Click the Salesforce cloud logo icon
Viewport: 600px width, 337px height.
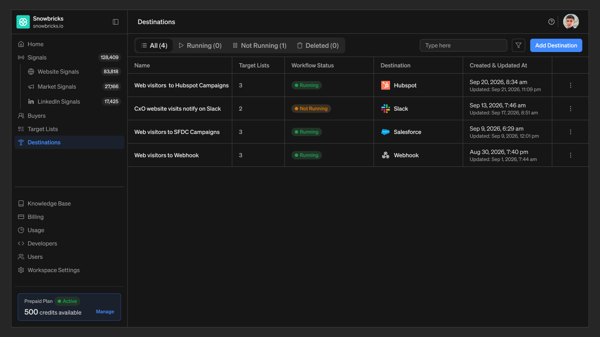tap(385, 132)
